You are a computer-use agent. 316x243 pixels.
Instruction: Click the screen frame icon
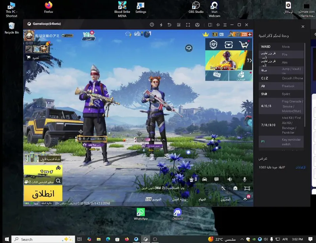click(247, 188)
